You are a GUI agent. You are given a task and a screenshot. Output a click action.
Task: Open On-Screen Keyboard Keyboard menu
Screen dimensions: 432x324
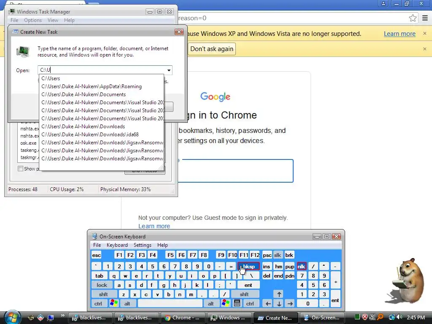click(117, 245)
